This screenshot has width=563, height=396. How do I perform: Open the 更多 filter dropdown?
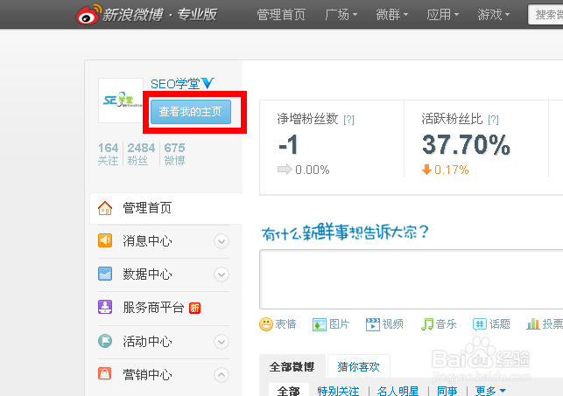pos(490,391)
